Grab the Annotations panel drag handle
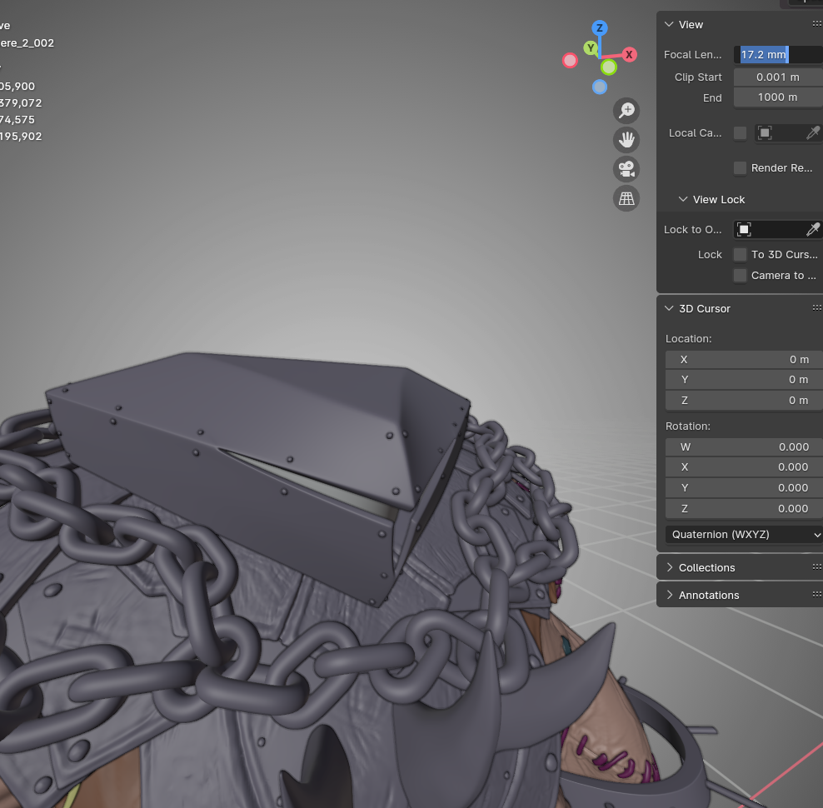 click(816, 594)
